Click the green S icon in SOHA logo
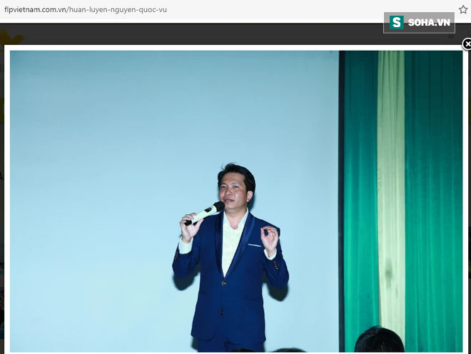Image resolution: width=471 pixels, height=354 pixels. click(396, 23)
